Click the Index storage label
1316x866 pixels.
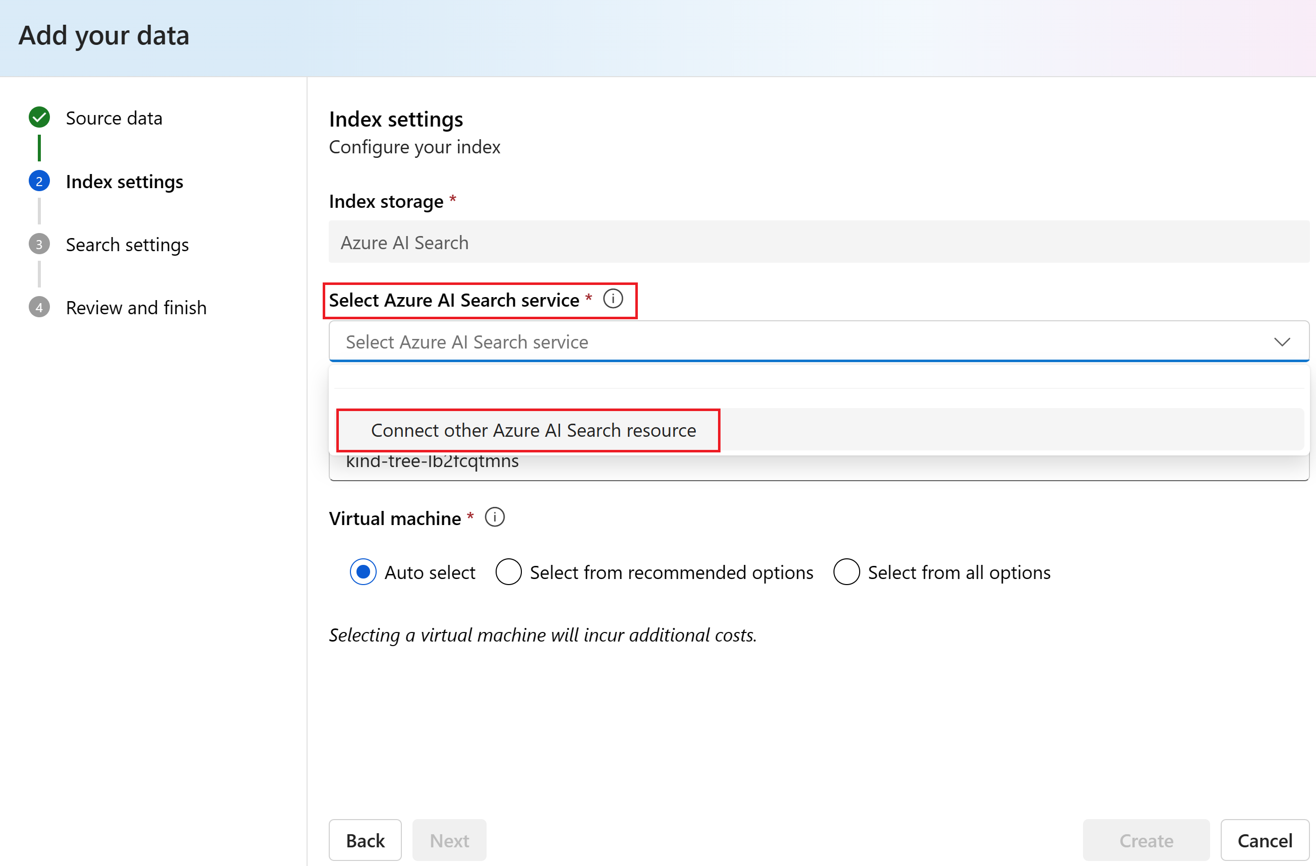(x=386, y=201)
